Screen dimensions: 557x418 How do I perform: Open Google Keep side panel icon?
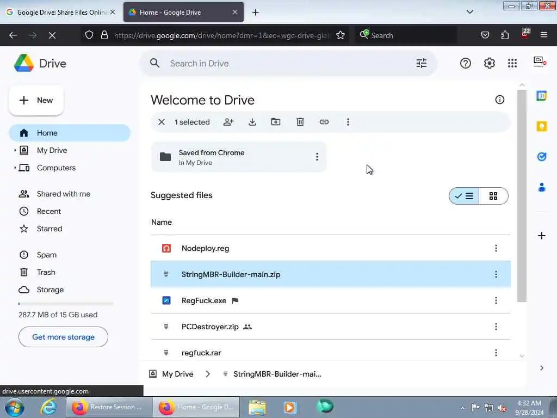[x=541, y=126]
